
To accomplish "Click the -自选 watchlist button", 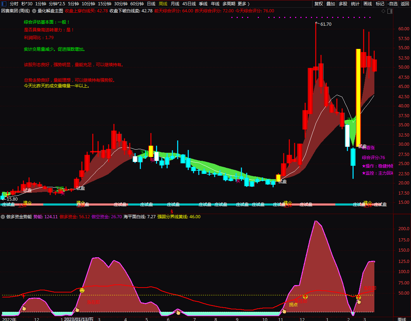I will click(393, 4).
